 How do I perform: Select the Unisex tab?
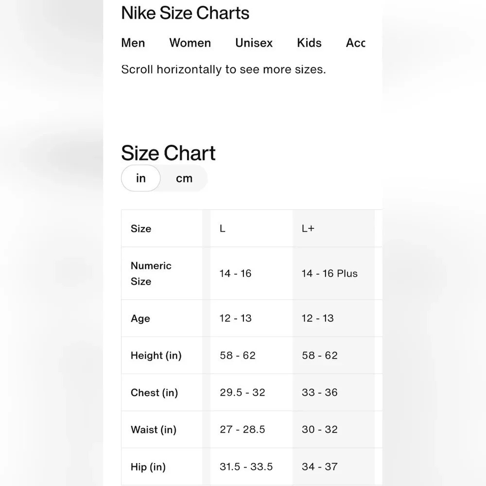click(x=254, y=43)
